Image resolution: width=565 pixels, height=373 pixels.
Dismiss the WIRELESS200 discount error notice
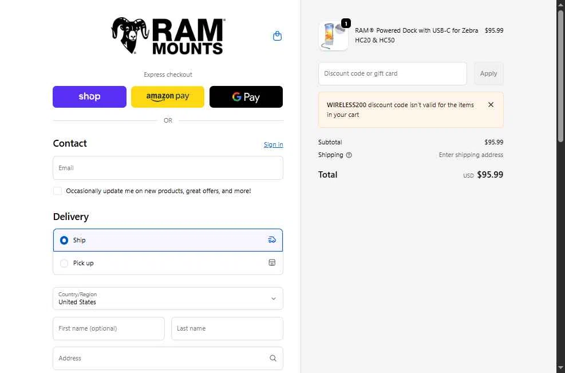pyautogui.click(x=491, y=105)
